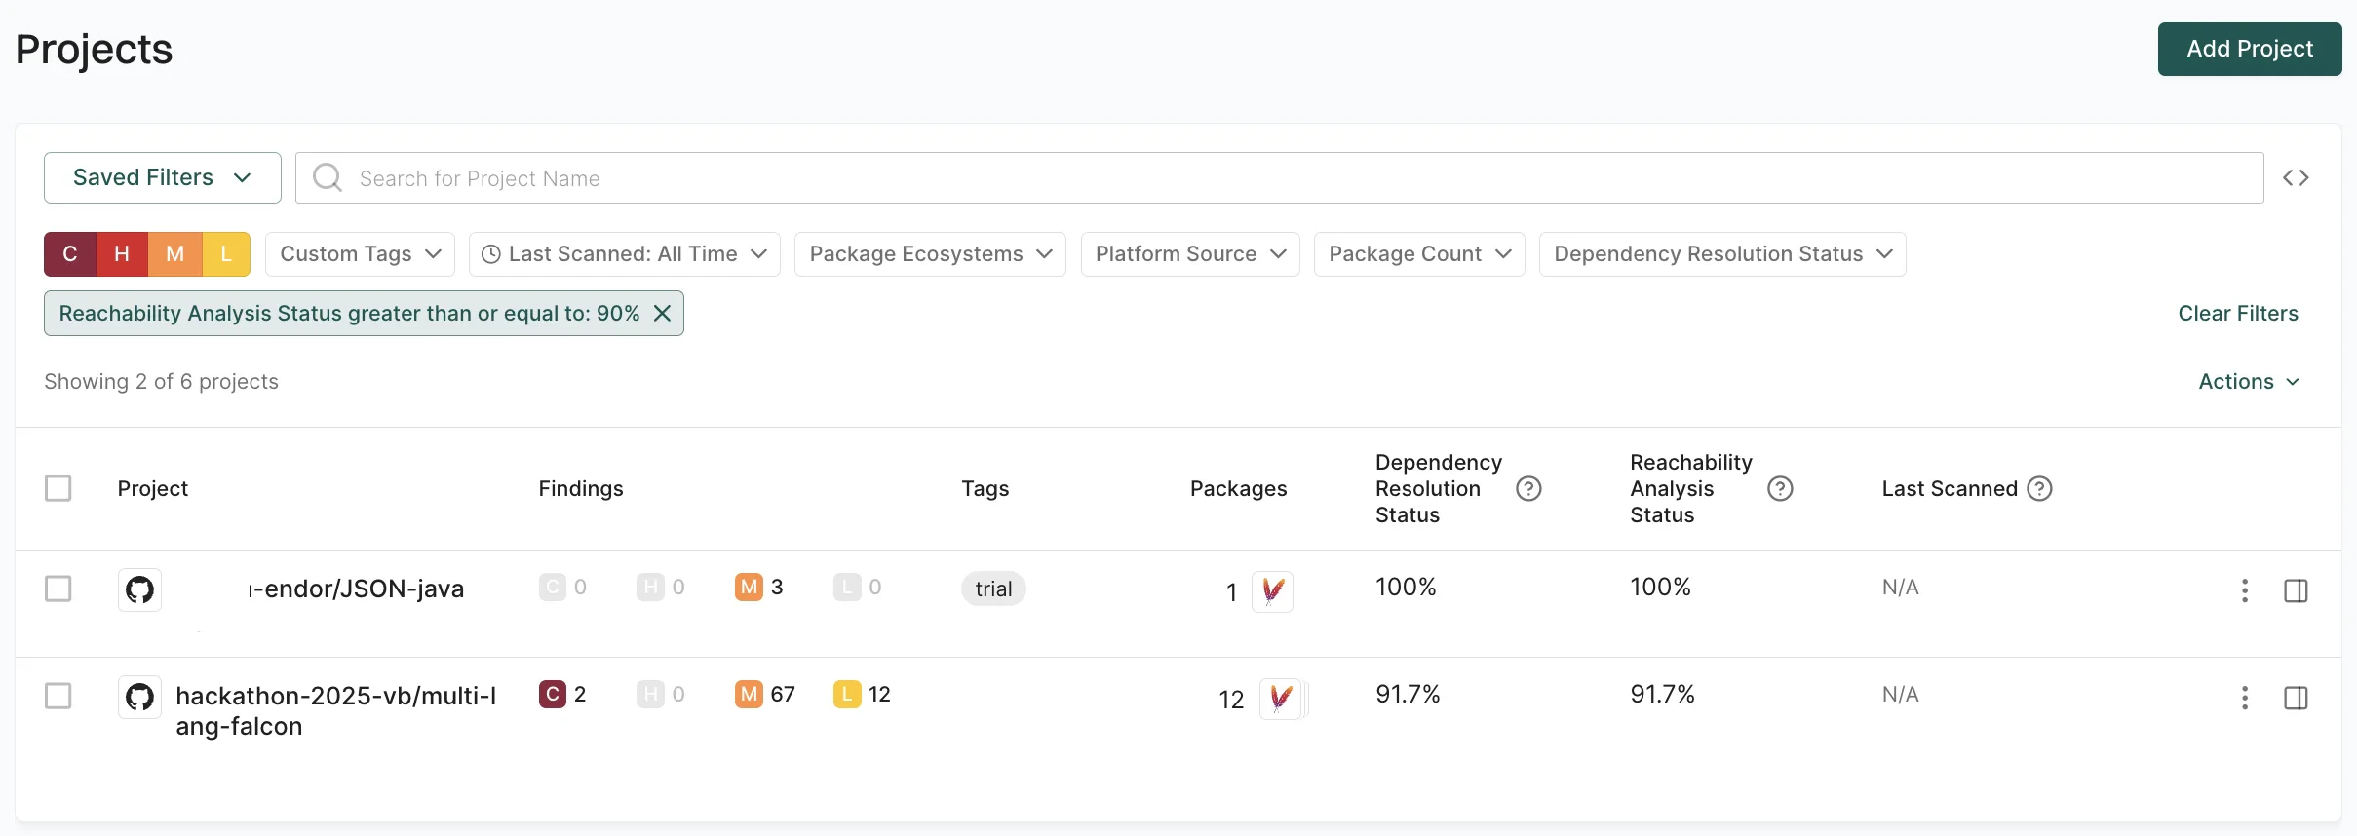This screenshot has height=836, width=2357.
Task: Open Dependency Resolution Status filter dropdown
Action: click(1722, 254)
